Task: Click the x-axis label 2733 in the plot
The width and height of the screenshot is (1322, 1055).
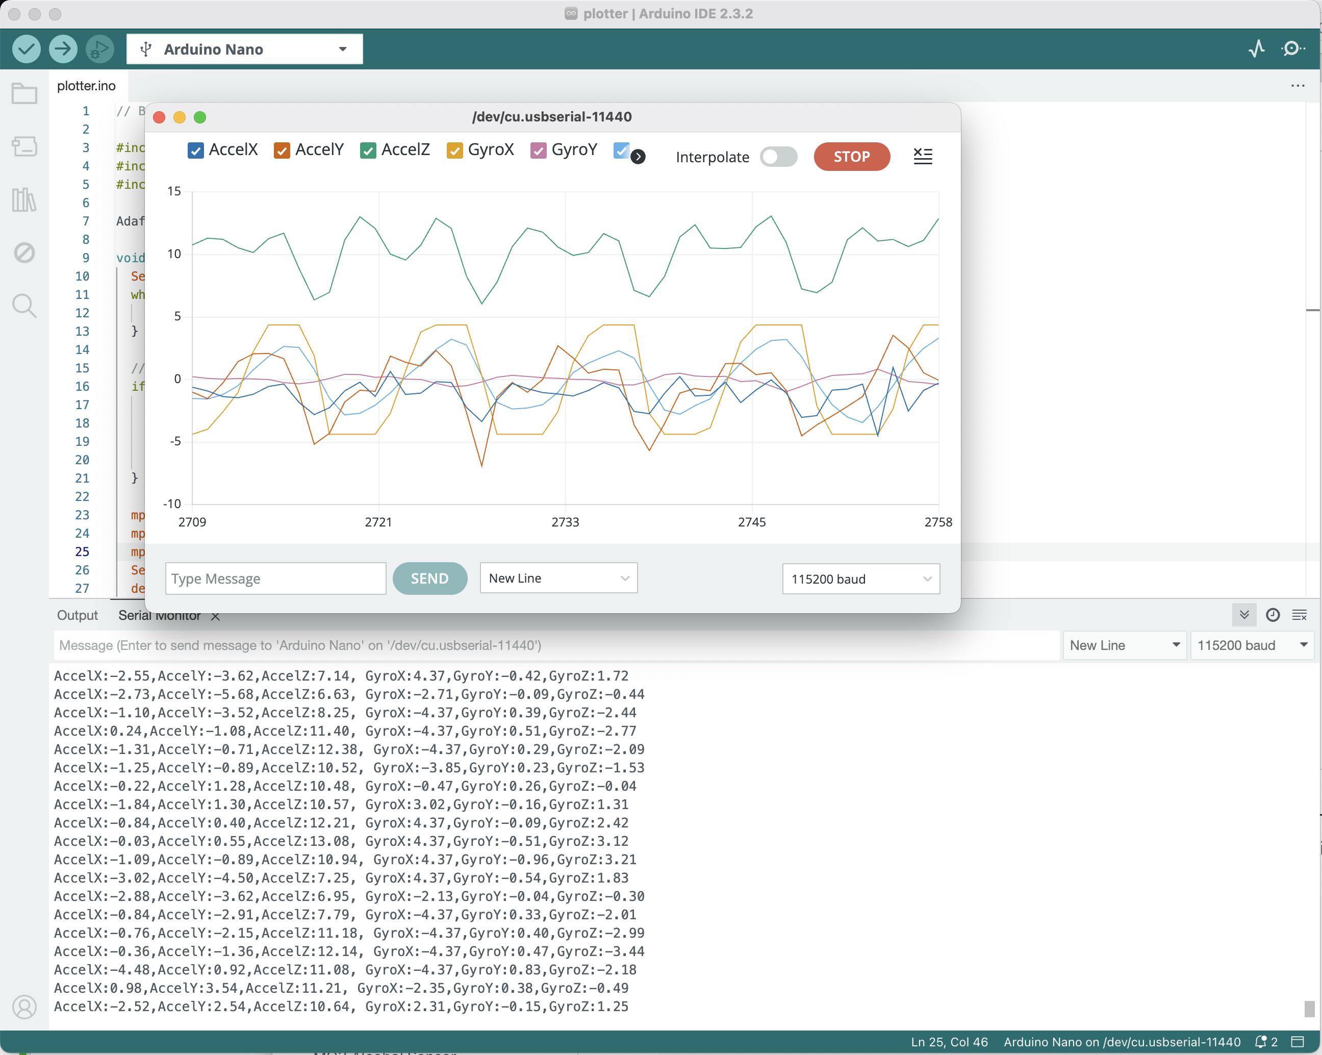Action: tap(565, 522)
